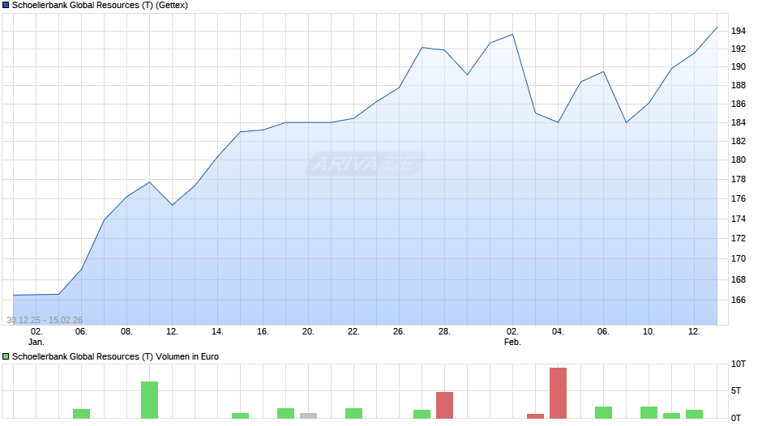Click the final price point near 194
The height and width of the screenshot is (426, 762).
point(717,28)
